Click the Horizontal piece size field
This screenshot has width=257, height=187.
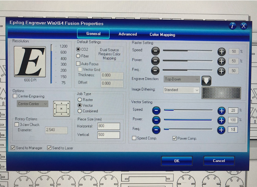coord(109,126)
